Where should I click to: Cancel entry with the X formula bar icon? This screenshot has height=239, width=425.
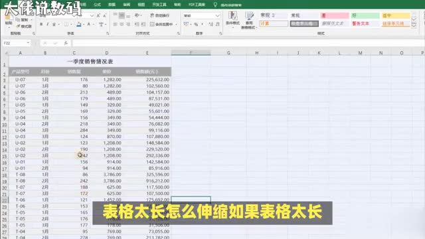45,43
